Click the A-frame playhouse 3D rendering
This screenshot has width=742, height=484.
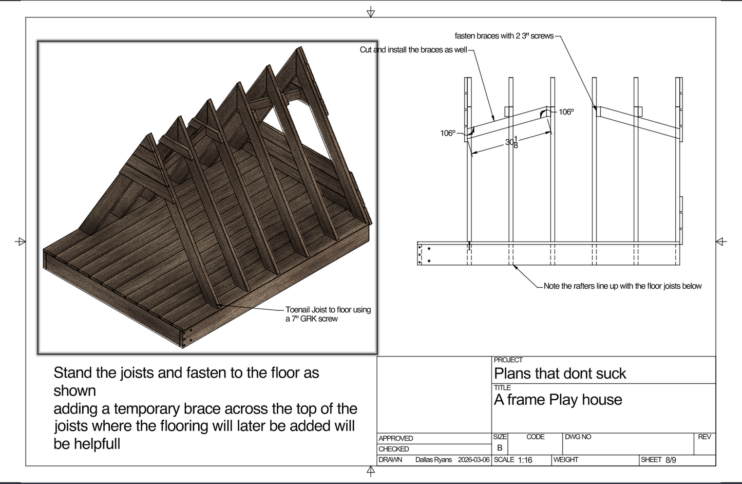pos(207,198)
